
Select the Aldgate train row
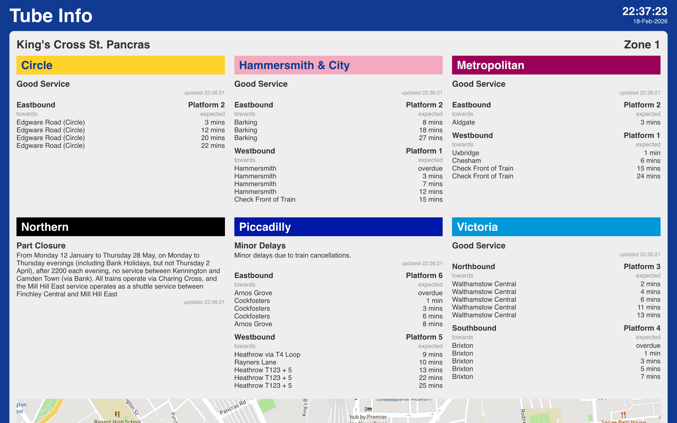coord(556,122)
